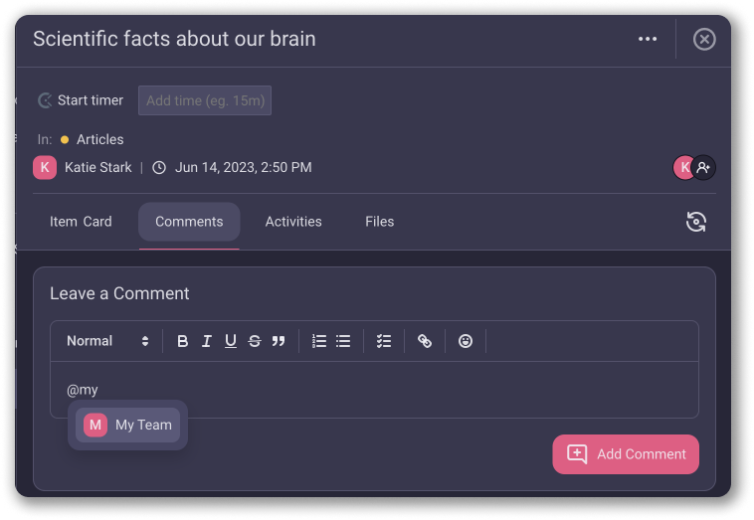Click the Add time input field

205,100
